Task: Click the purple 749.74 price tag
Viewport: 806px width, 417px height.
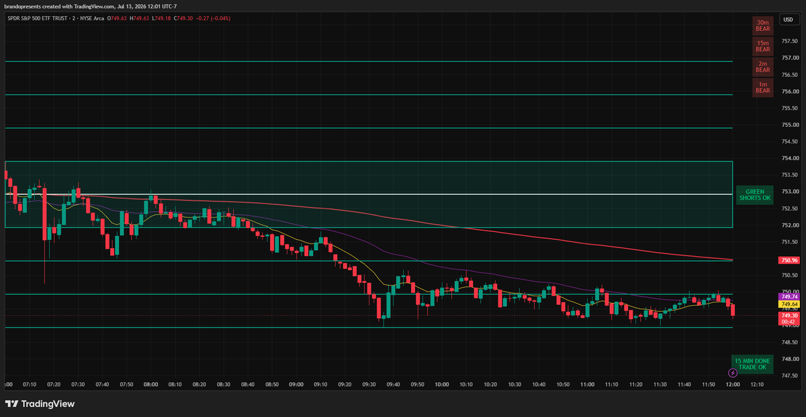Action: coord(789,296)
